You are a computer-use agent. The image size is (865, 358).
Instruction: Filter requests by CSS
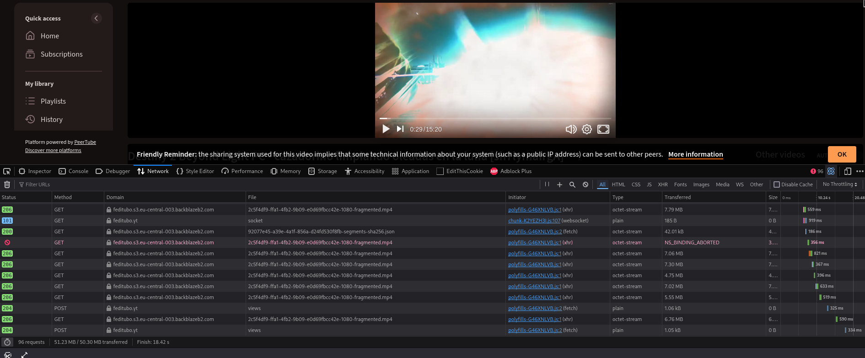point(636,184)
